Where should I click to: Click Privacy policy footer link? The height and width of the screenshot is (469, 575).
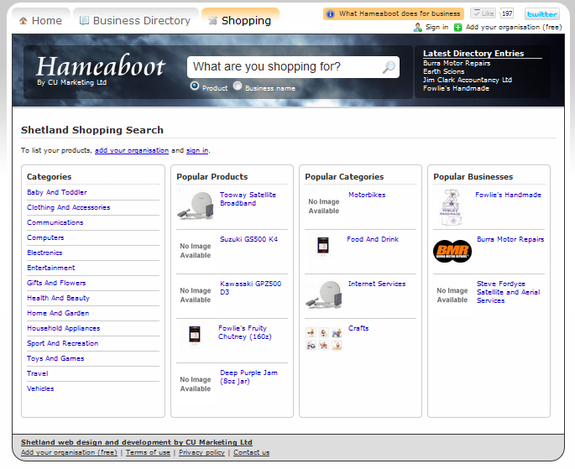pyautogui.click(x=201, y=452)
